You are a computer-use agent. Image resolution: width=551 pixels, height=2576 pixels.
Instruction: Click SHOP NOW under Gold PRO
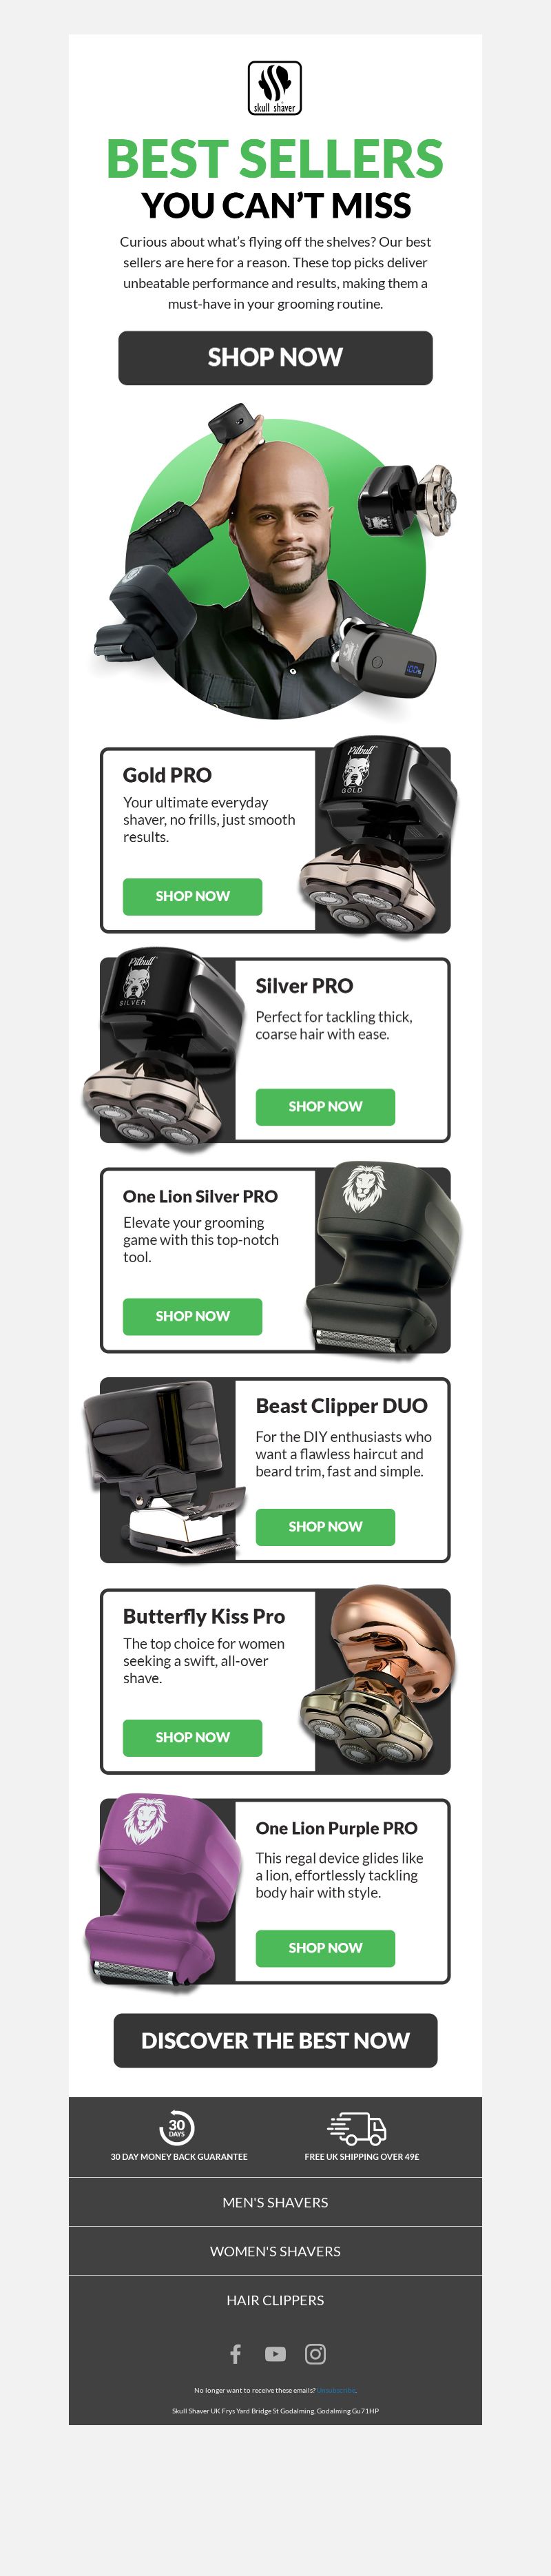coord(192,896)
